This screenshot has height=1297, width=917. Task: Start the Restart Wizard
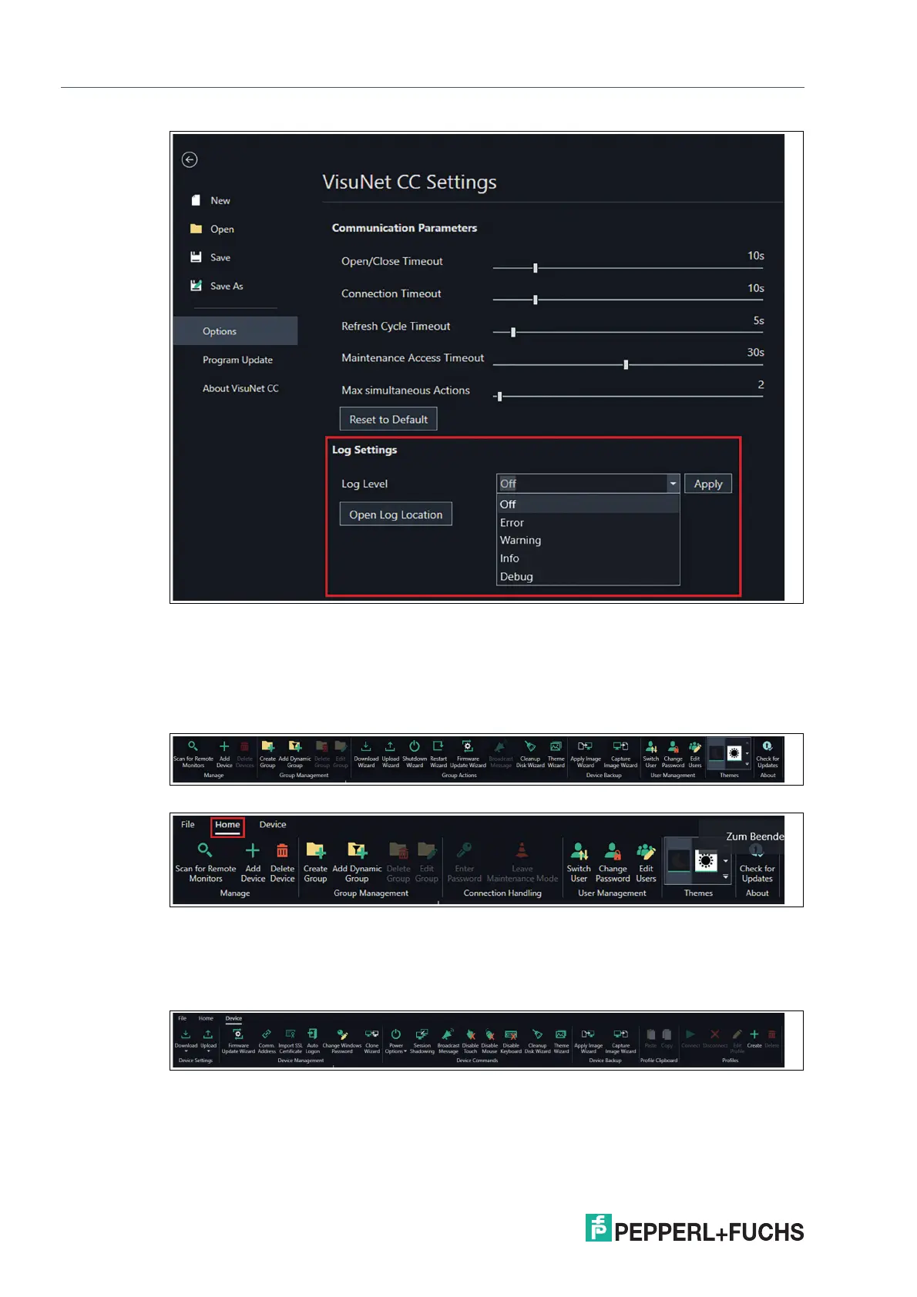(x=438, y=754)
